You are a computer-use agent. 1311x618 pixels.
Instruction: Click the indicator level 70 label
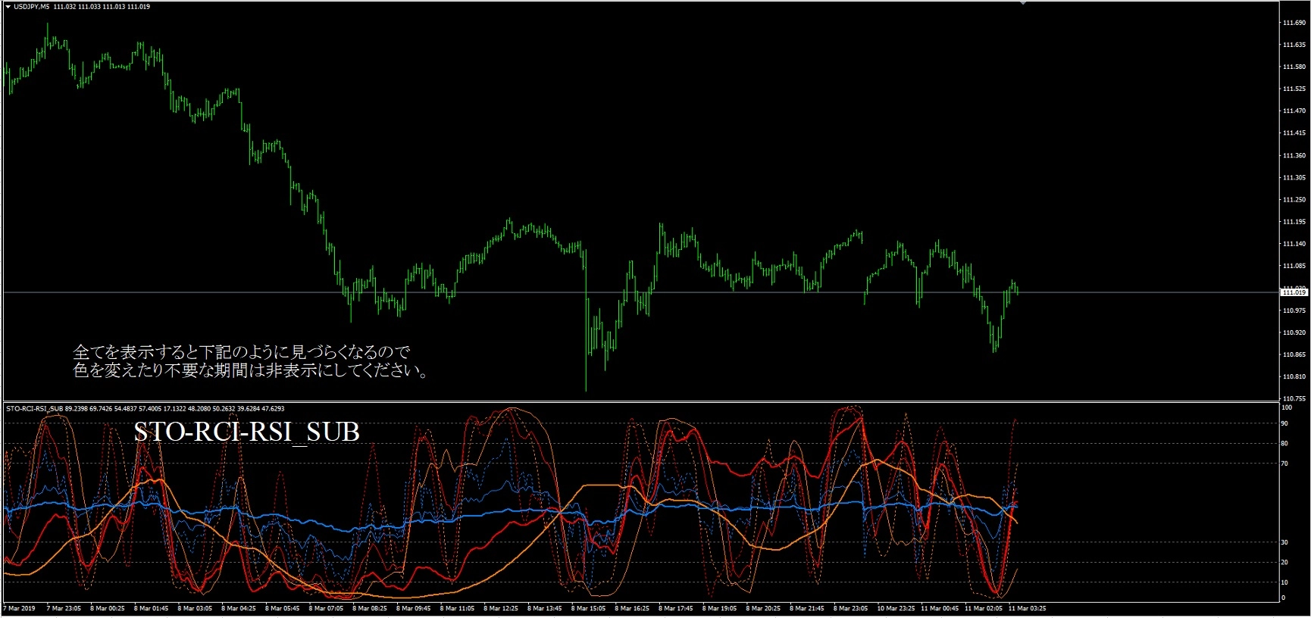(x=1284, y=463)
